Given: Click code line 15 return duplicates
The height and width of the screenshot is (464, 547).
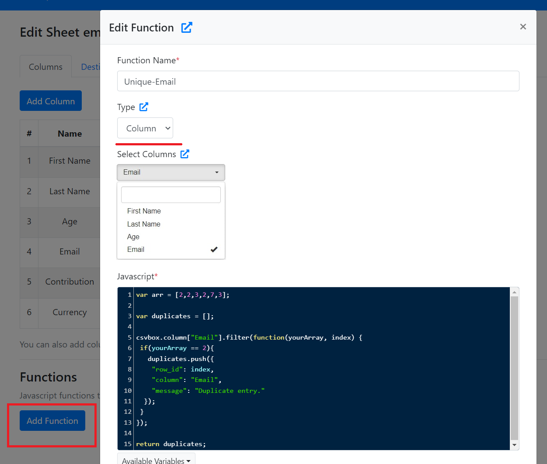Looking at the screenshot, I should pos(171,444).
